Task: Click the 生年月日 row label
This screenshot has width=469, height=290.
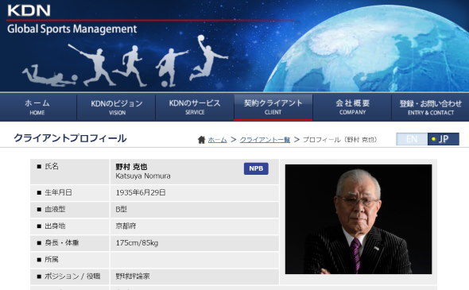Action: coord(58,192)
